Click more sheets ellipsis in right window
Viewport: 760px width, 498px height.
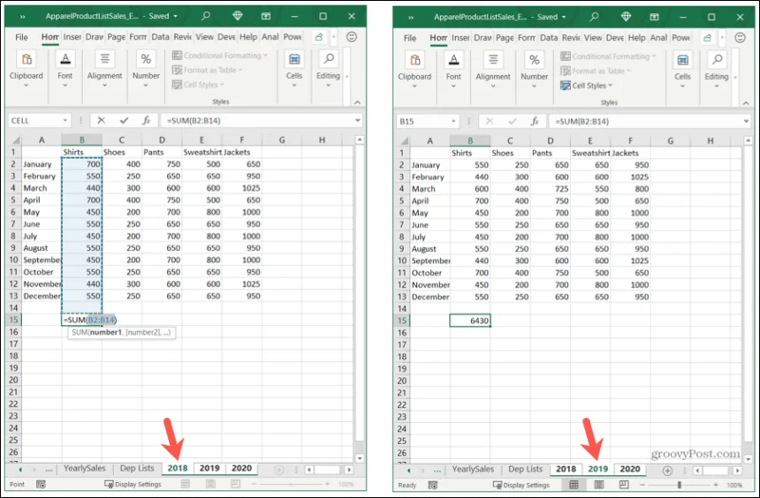pos(437,470)
